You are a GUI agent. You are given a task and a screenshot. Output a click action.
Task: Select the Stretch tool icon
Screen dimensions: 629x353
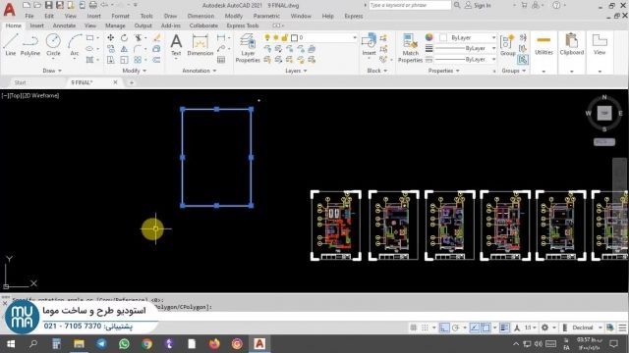[x=110, y=60]
